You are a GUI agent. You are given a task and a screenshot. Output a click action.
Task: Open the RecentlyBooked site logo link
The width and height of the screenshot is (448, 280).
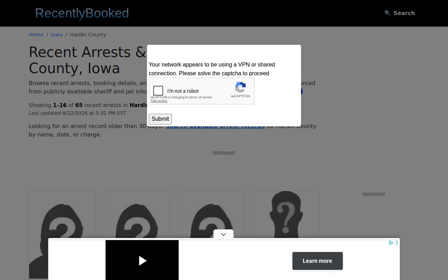[82, 13]
